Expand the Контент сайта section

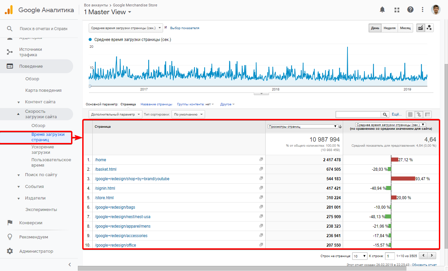(40, 102)
